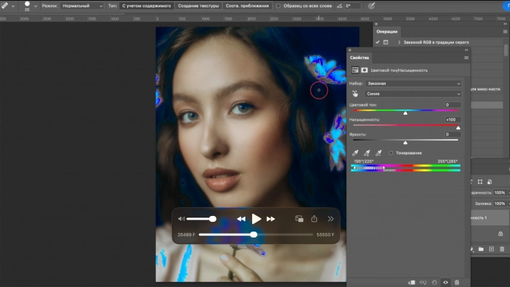Create a new layer with plus icon
Screen dimensions: 510x287
[x=492, y=249]
